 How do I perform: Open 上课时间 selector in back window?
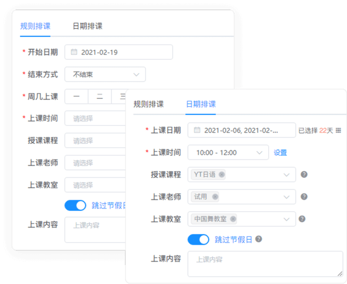pyautogui.click(x=95, y=118)
